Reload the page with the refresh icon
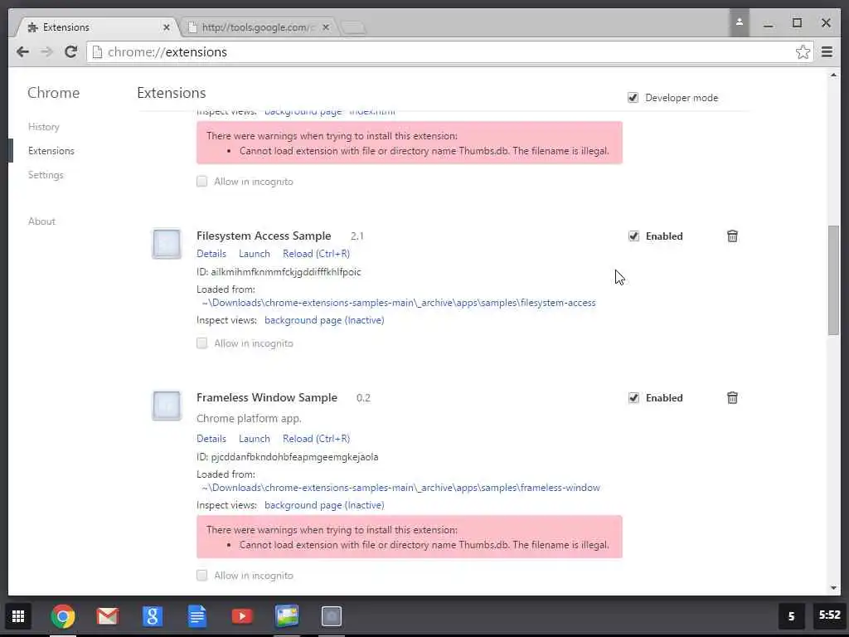This screenshot has height=637, width=849. [x=71, y=52]
